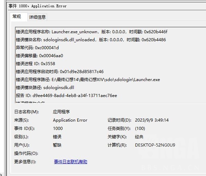Click the 操作代码(O) label
This screenshot has height=176, width=206.
pos(26,153)
